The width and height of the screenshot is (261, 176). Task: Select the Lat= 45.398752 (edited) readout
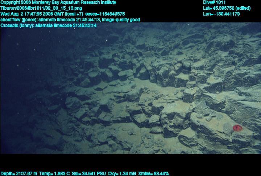tap(227, 8)
